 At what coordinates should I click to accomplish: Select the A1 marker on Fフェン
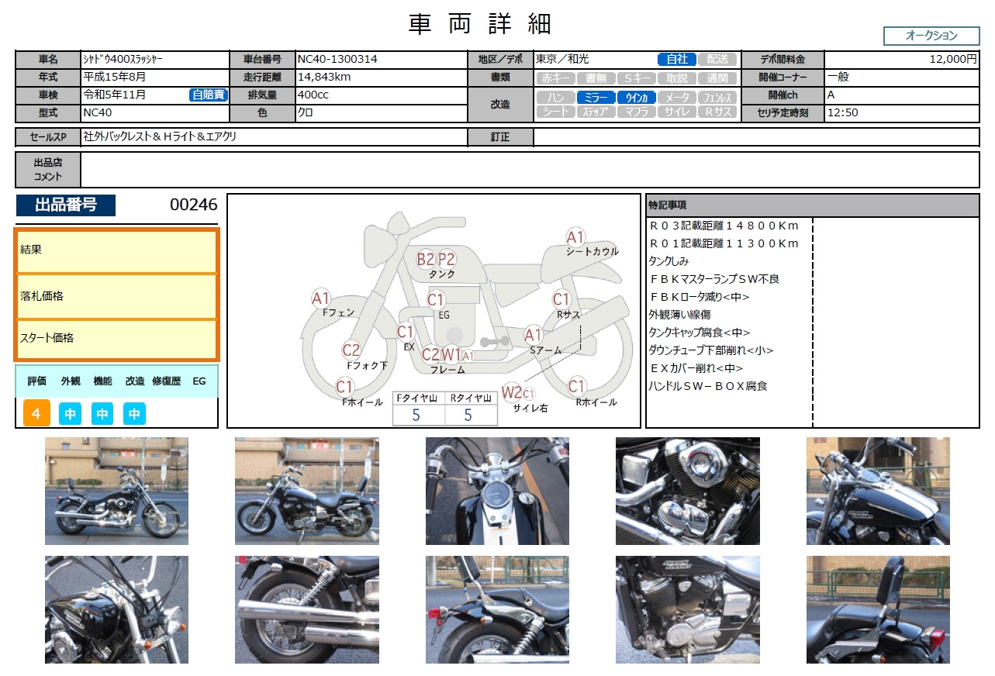[321, 298]
